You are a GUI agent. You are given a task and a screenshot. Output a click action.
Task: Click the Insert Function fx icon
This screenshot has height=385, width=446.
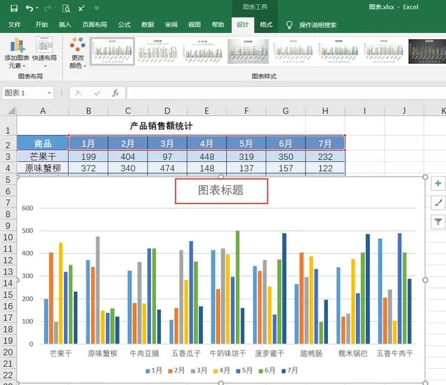click(x=115, y=93)
